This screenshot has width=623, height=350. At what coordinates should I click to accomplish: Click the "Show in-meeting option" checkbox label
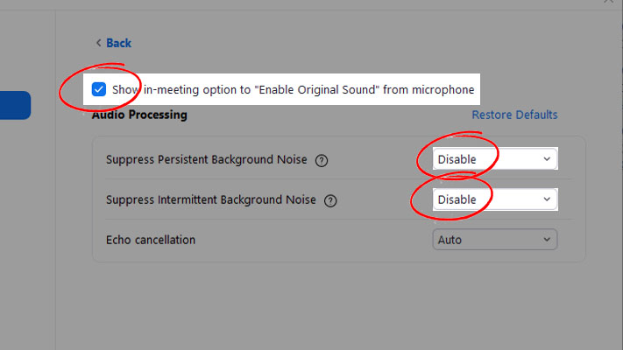click(x=293, y=89)
